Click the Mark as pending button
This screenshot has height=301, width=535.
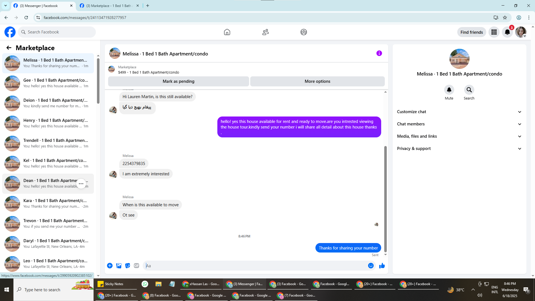(x=179, y=81)
